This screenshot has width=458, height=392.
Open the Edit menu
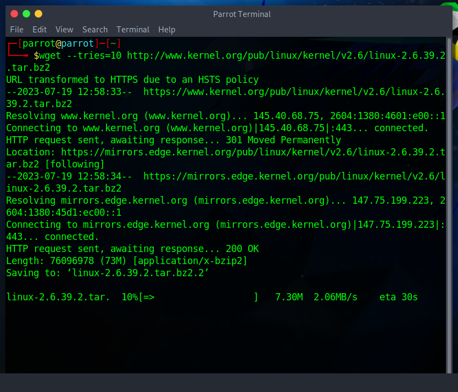[40, 30]
